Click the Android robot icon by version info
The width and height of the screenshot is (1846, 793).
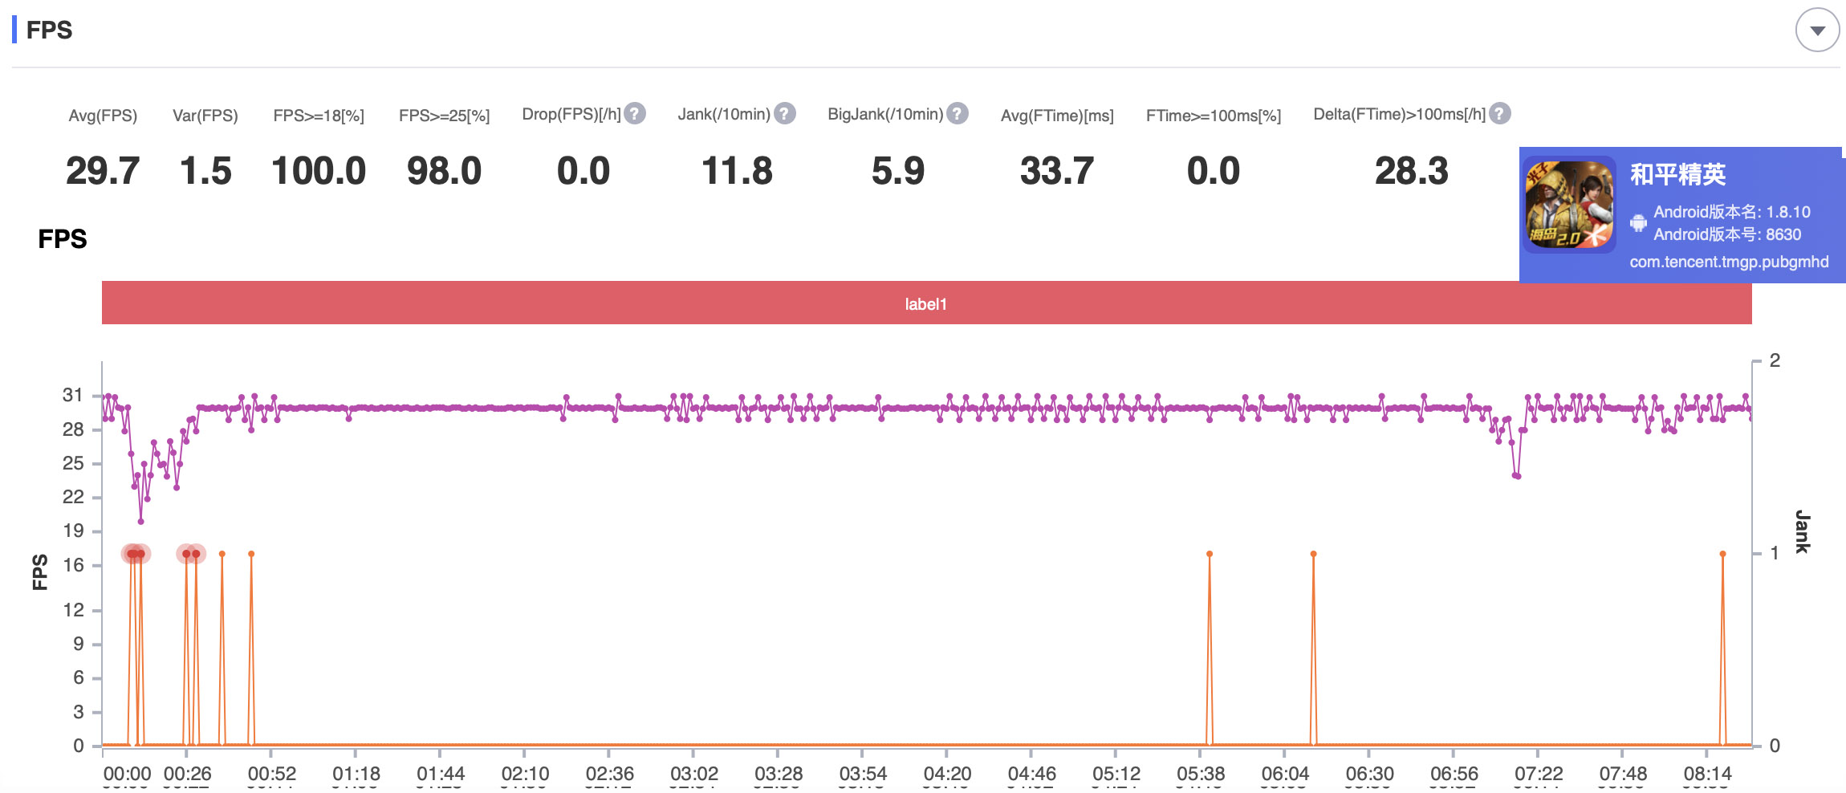[1638, 223]
